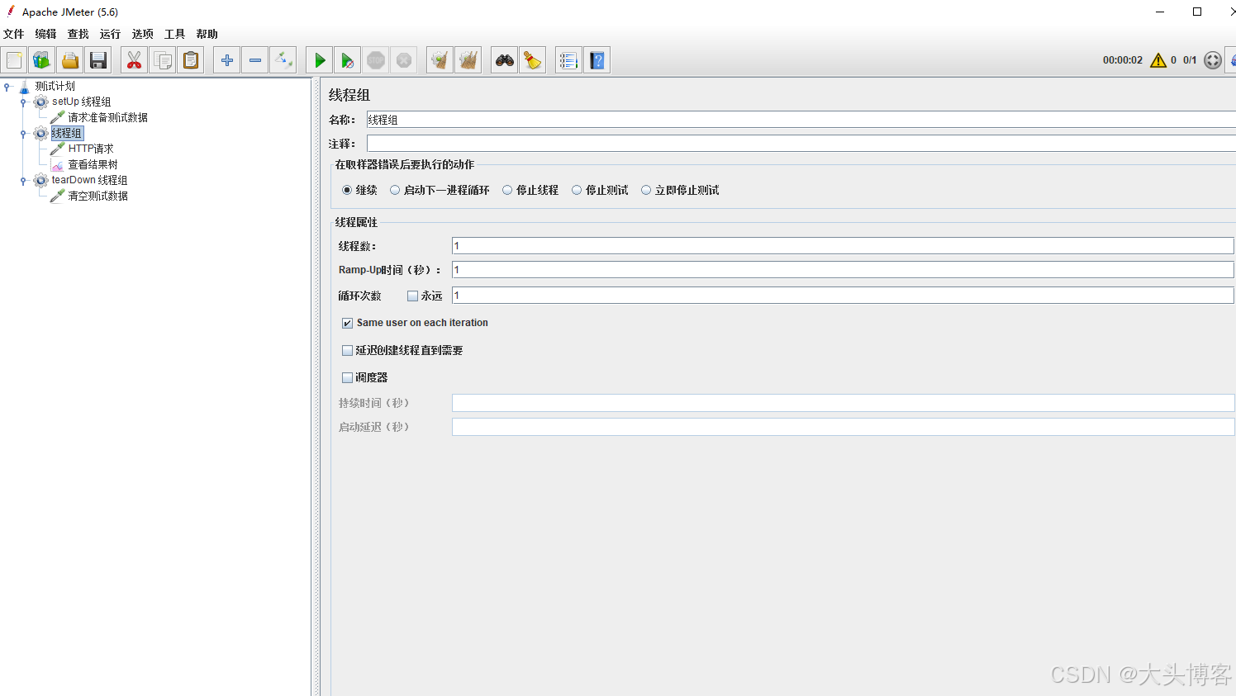Screen dimensions: 1236x696
Task: Click the Ramp-Up时间 input field
Action: point(843,270)
